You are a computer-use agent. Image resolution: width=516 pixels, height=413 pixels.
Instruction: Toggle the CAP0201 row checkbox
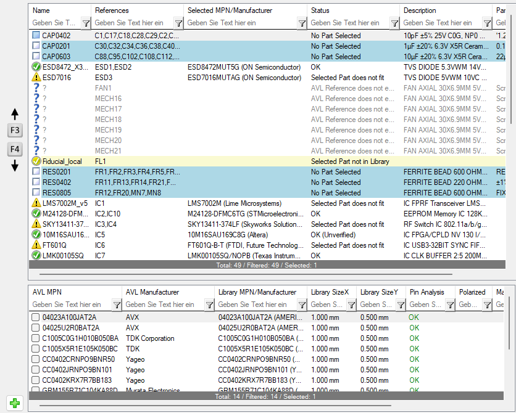pyautogui.click(x=36, y=46)
